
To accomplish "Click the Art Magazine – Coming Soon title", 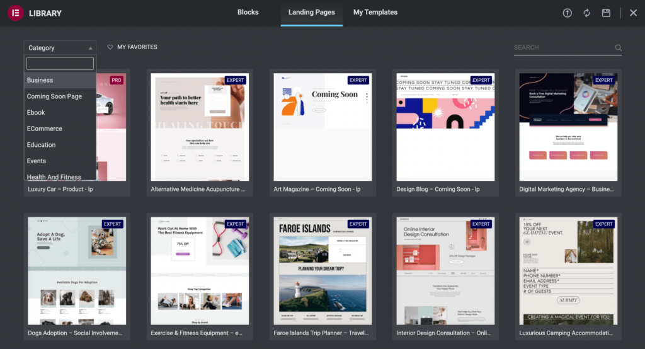I will 317,190.
